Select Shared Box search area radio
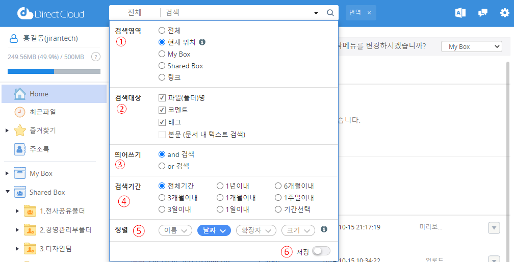 (x=162, y=65)
